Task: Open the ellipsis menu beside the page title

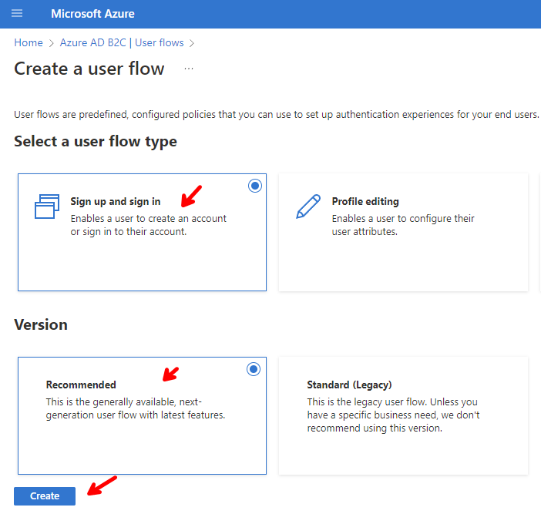Action: pyautogui.click(x=189, y=69)
